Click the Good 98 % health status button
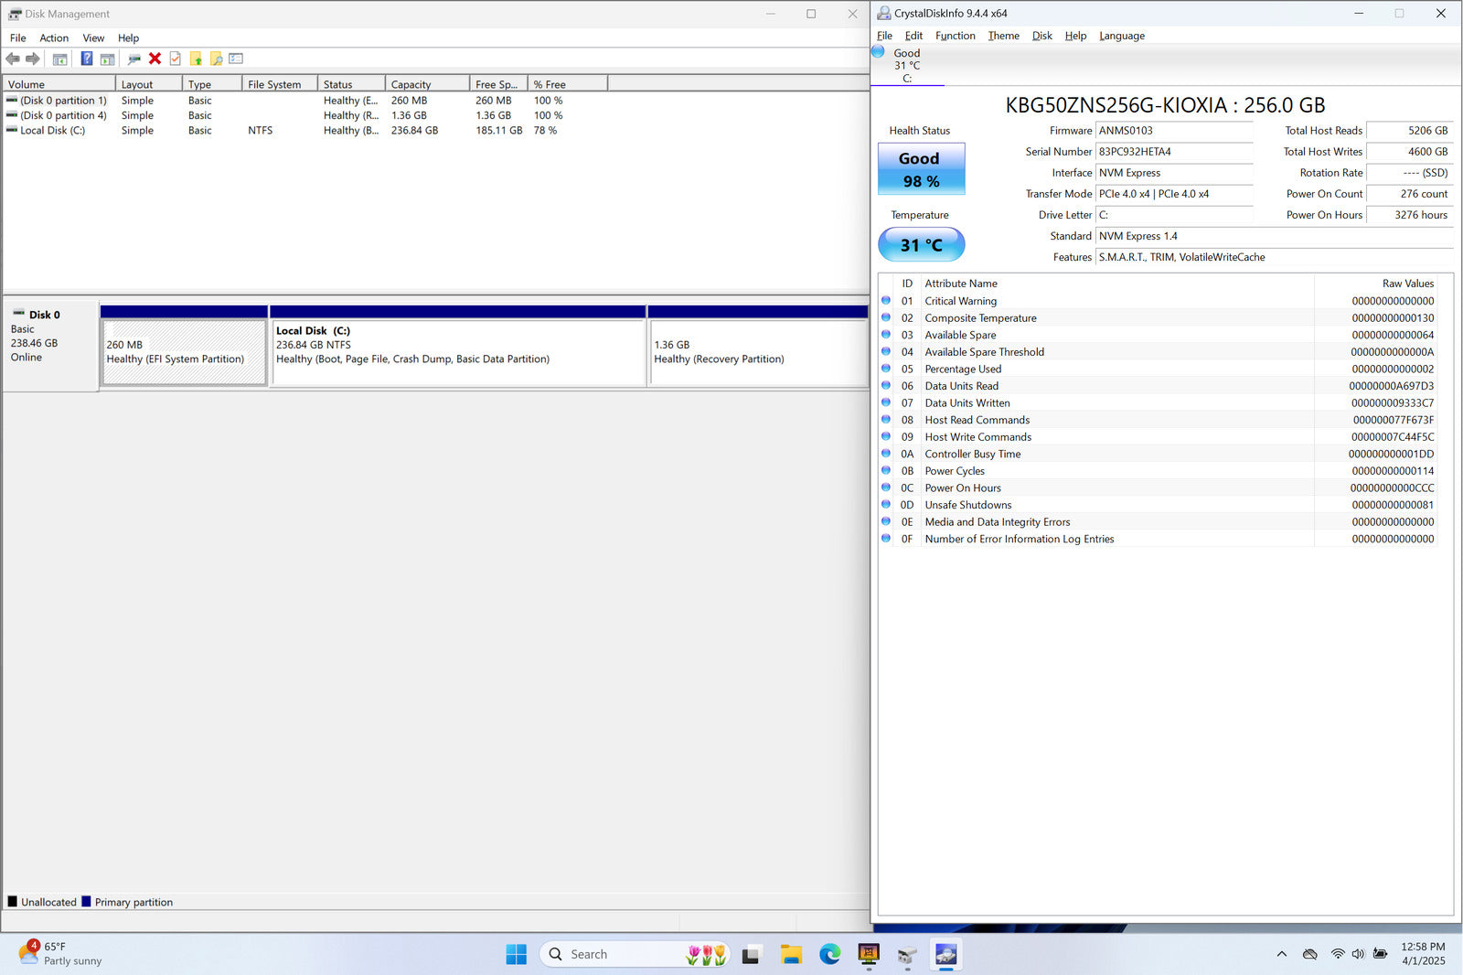1463x975 pixels. pyautogui.click(x=921, y=169)
